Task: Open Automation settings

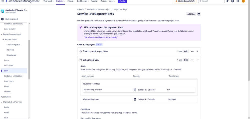Action: [x=6, y=97]
